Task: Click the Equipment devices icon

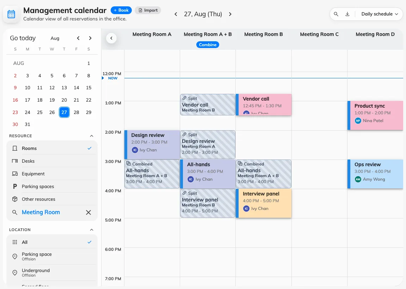Action: 15,174
